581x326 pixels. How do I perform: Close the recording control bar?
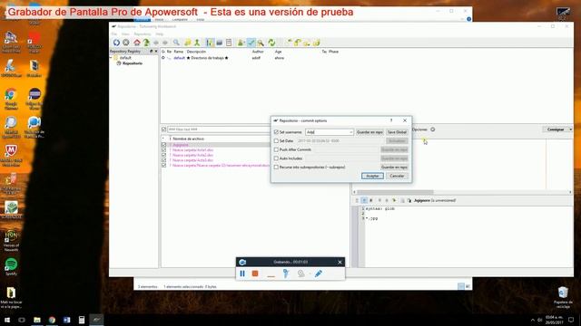coord(340,262)
